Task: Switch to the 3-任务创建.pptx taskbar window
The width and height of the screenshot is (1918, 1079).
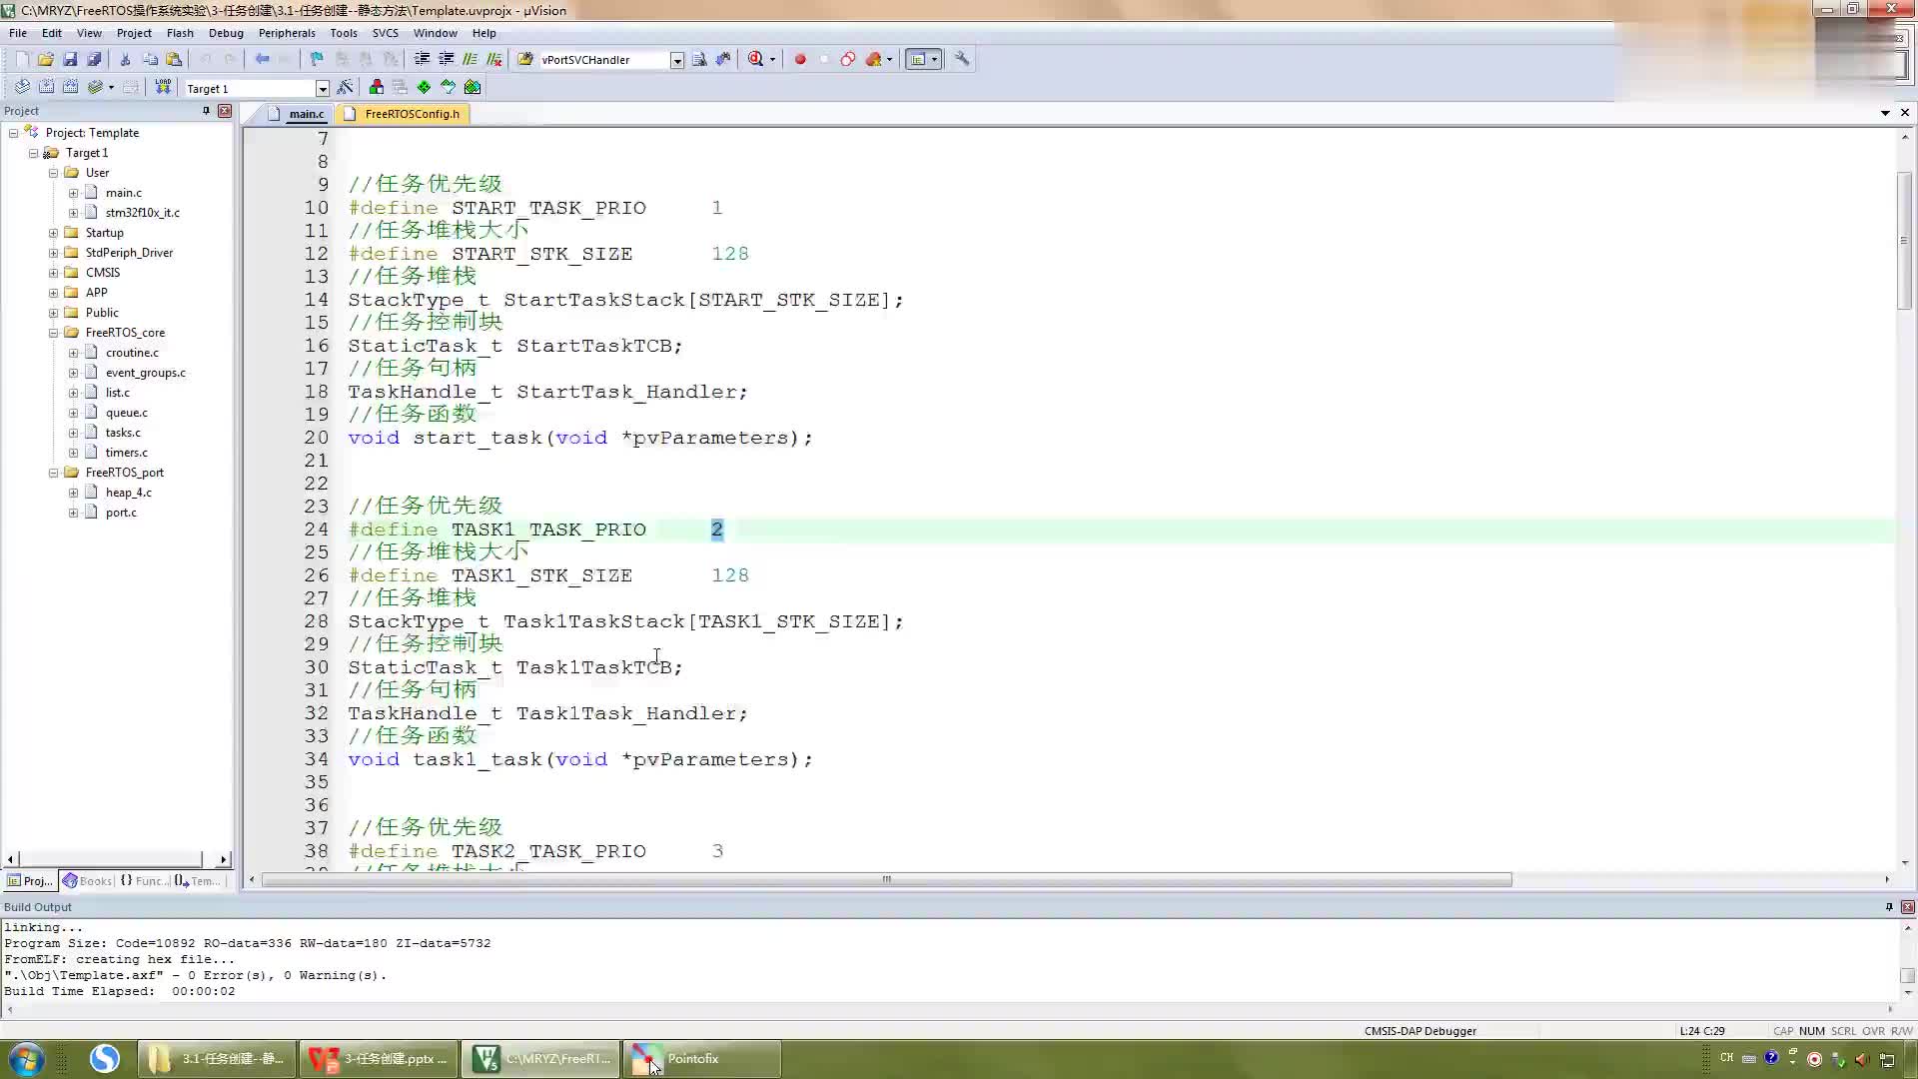Action: (378, 1059)
